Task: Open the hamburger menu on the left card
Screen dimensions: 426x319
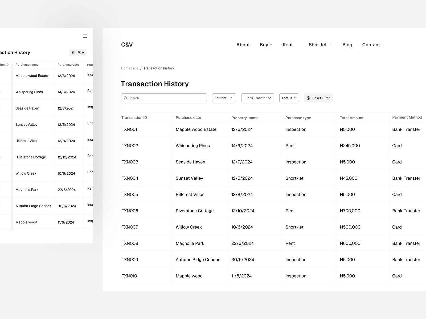Action: click(85, 36)
